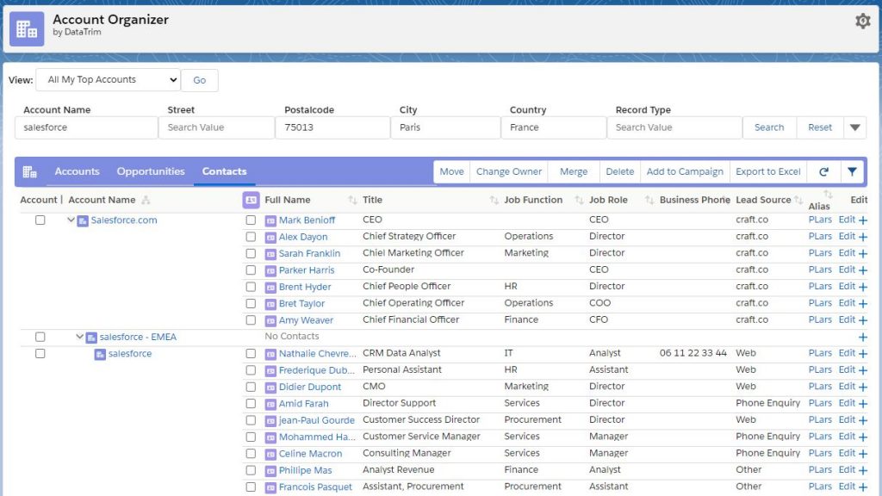The height and width of the screenshot is (496, 882).
Task: Open the View dropdown showing All My Top Accounts
Action: 108,80
